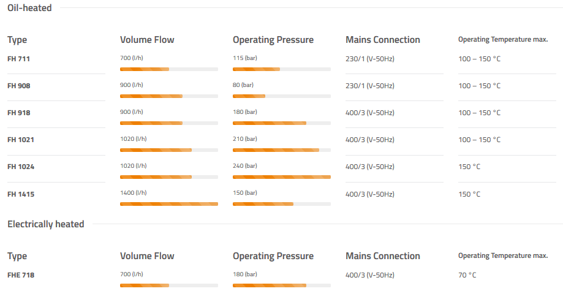This screenshot has width=563, height=302.
Task: Click FHE 718 operating pressure bar
Action: [x=281, y=285]
